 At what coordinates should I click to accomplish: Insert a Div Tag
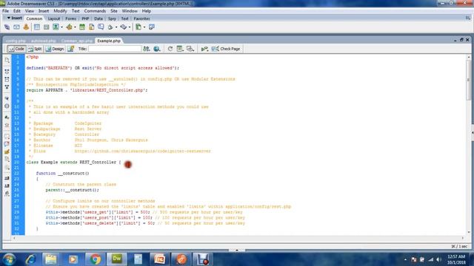[46, 27]
